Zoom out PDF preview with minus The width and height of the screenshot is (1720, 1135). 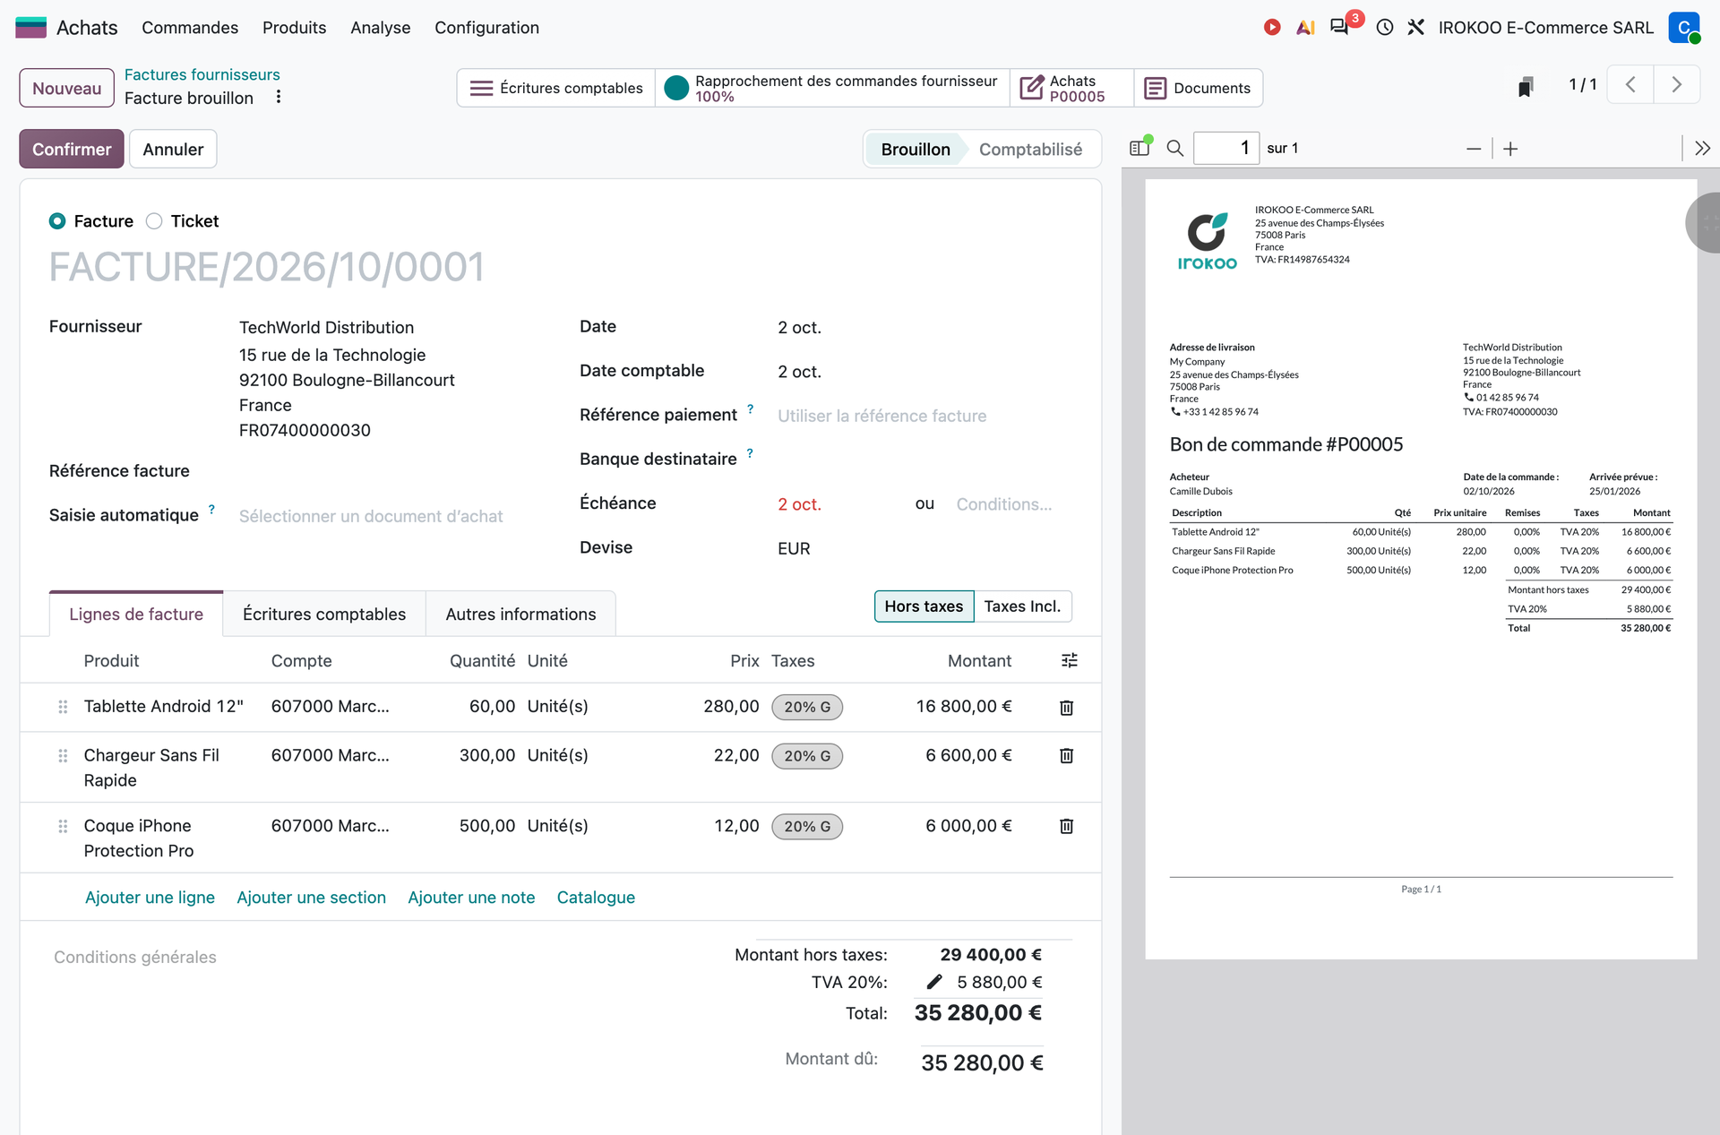(x=1474, y=149)
